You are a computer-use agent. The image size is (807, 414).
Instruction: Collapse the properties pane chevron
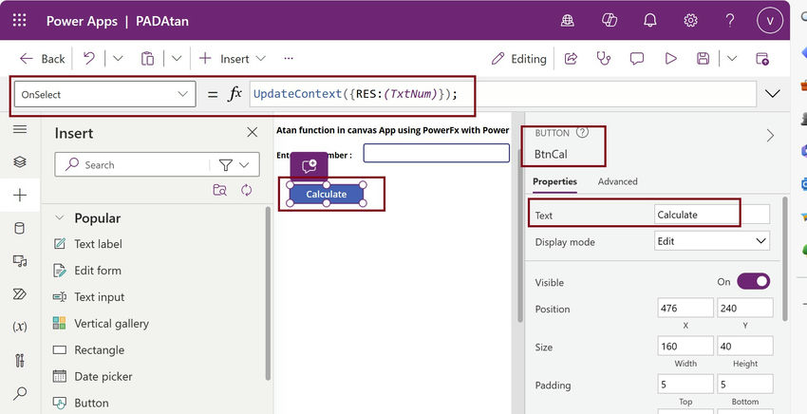[770, 135]
